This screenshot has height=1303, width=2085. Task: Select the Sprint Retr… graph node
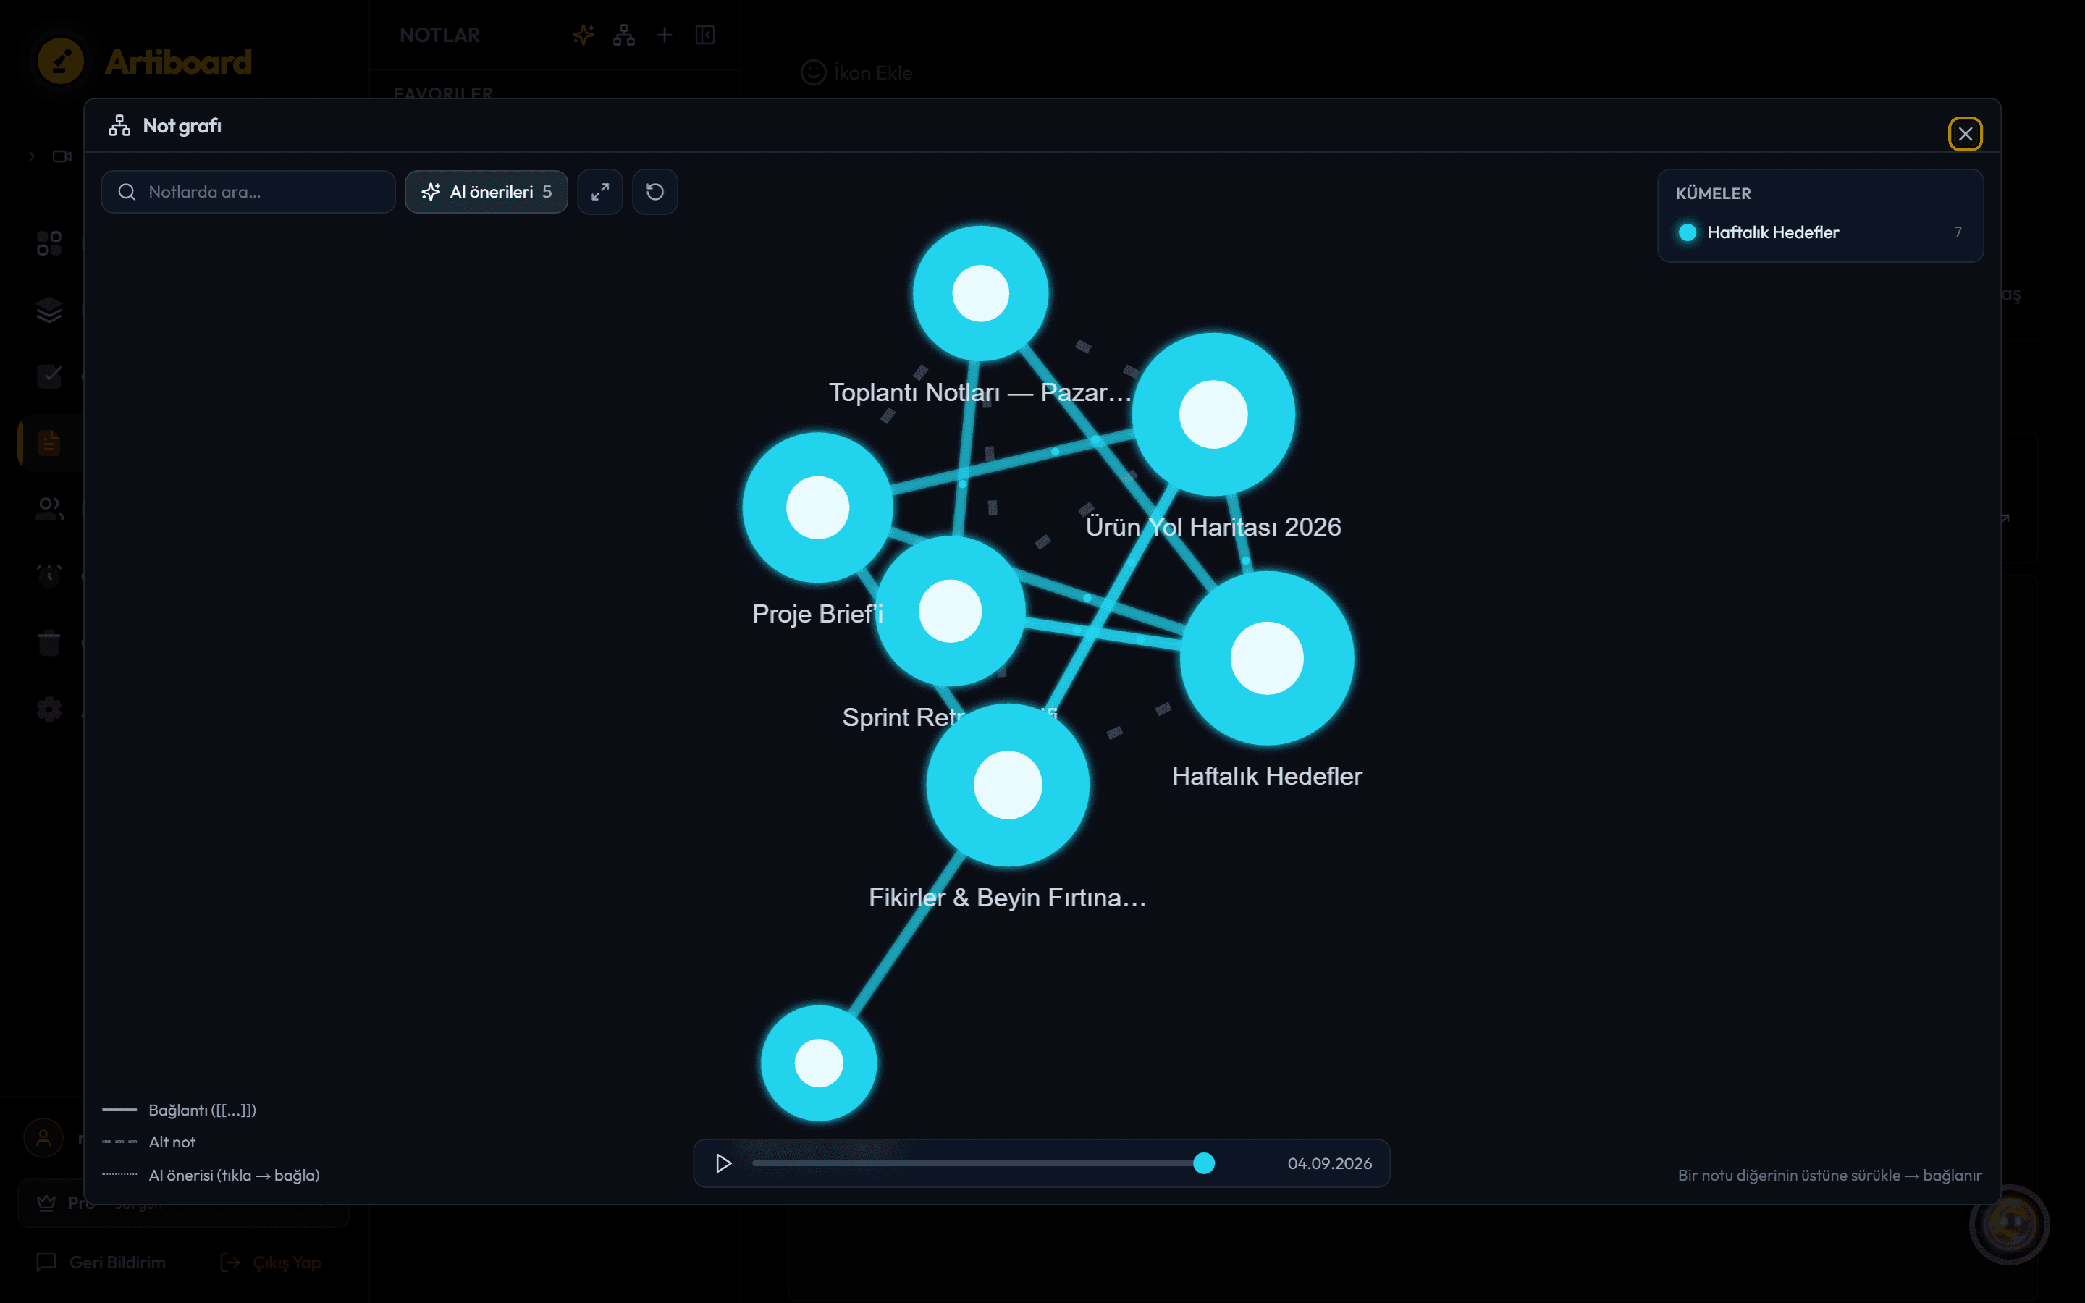[951, 611]
